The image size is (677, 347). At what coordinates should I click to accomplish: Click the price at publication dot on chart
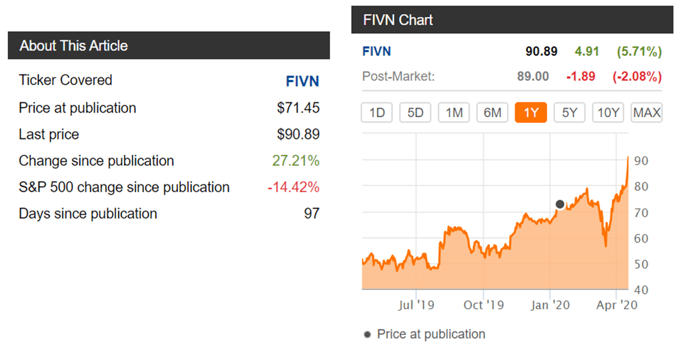pos(559,204)
